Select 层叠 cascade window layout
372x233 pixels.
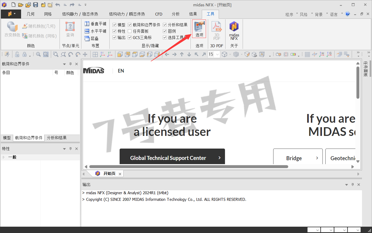[91, 39]
